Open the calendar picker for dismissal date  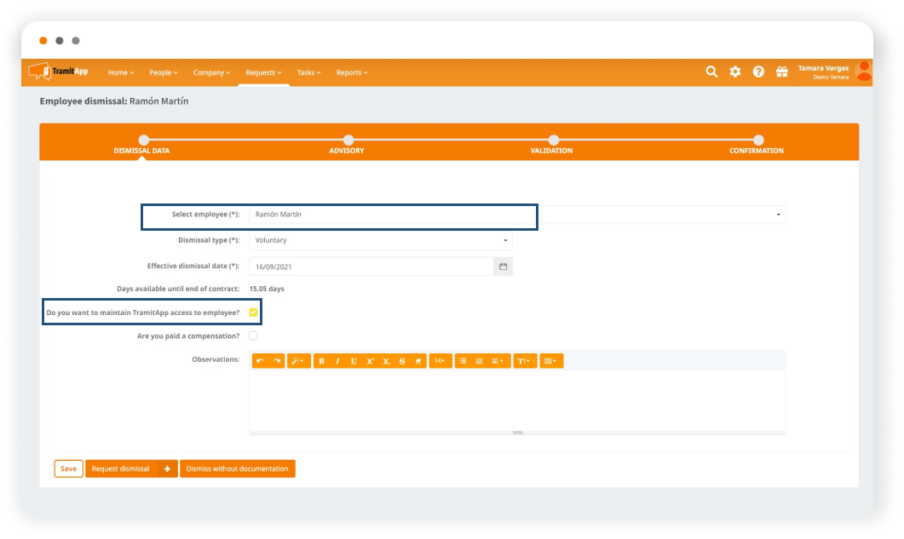click(503, 267)
